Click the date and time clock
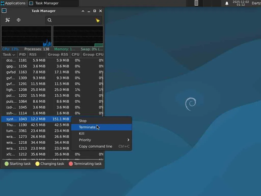261x196 pixels. [241, 3]
